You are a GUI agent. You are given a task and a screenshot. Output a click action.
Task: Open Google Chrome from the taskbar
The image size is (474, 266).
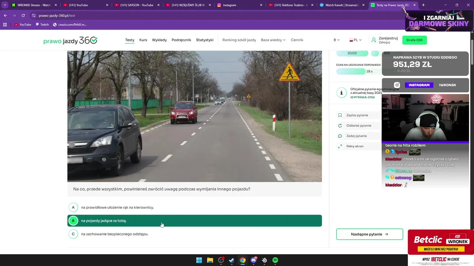pos(243,260)
